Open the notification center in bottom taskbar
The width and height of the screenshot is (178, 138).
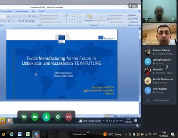tap(173, 134)
